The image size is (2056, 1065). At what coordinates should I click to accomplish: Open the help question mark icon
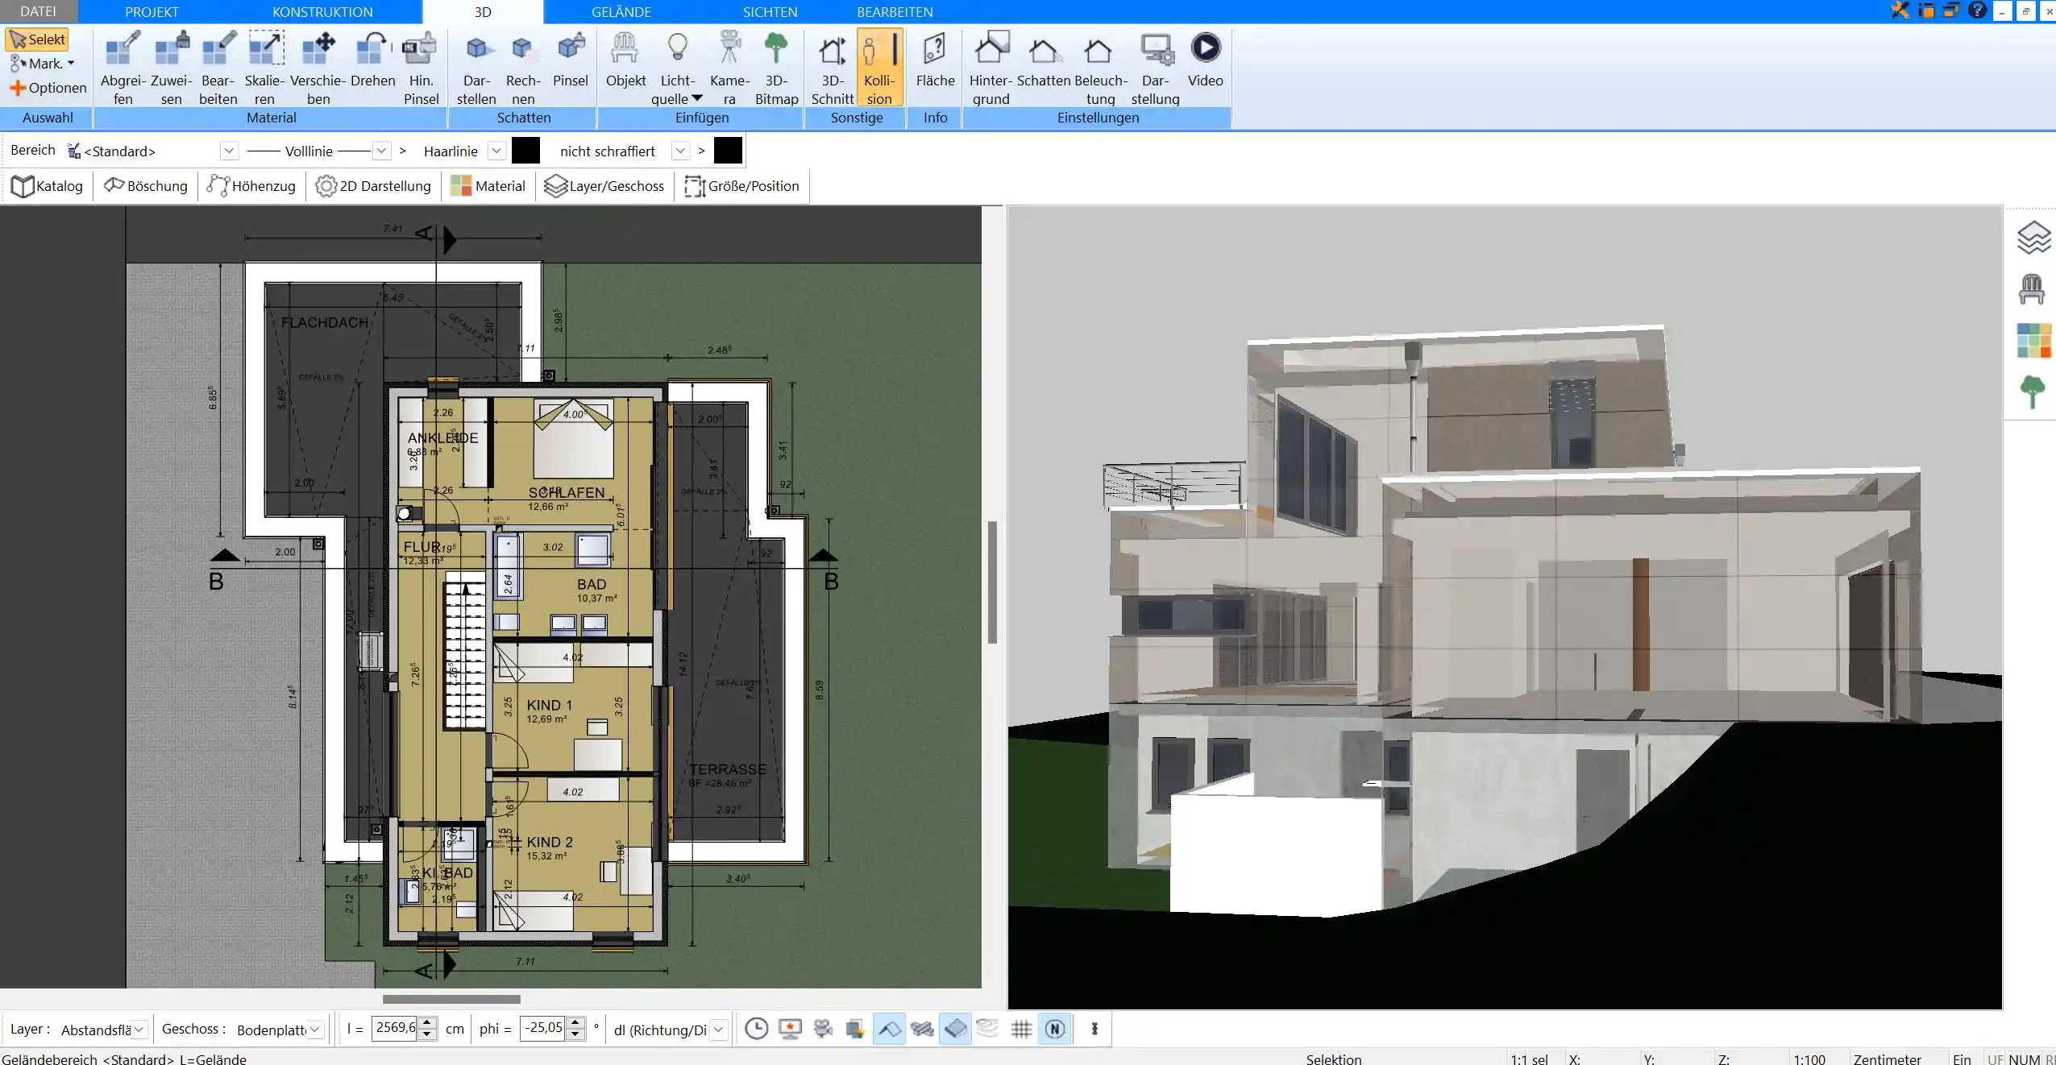[x=1977, y=10]
